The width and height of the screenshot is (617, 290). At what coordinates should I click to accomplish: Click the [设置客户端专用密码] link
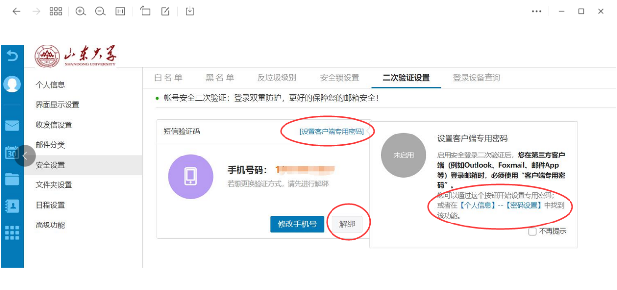(x=332, y=131)
